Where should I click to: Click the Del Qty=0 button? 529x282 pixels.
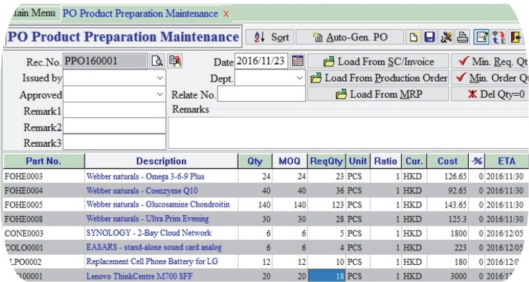click(490, 94)
